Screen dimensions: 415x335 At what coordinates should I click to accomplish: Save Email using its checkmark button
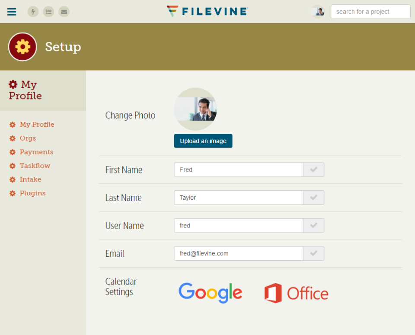[x=314, y=253]
